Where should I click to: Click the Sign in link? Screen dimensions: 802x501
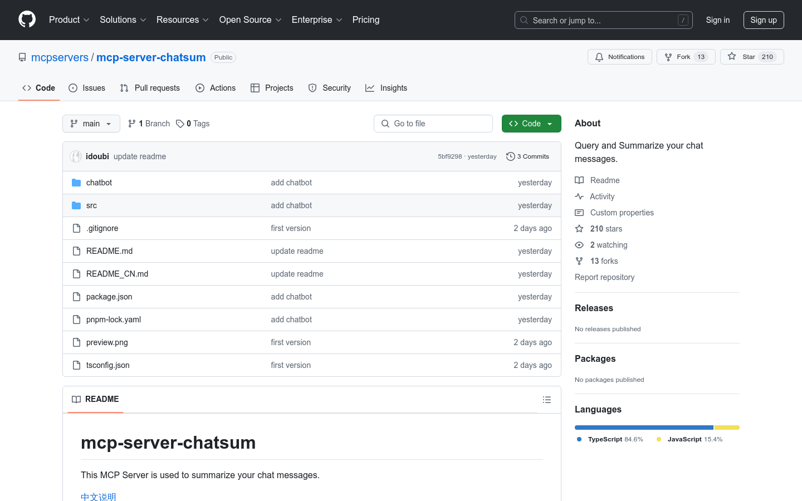pos(718,20)
